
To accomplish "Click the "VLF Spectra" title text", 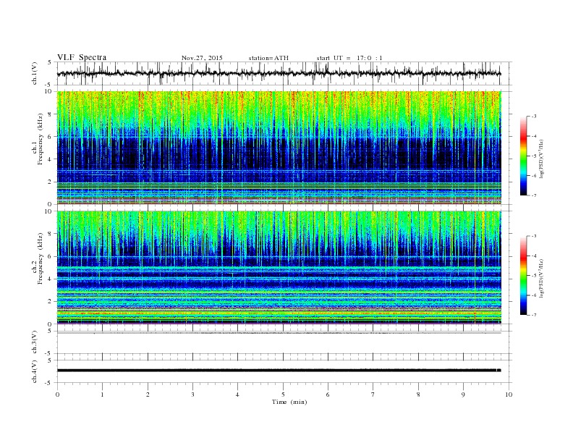I will point(82,57).
